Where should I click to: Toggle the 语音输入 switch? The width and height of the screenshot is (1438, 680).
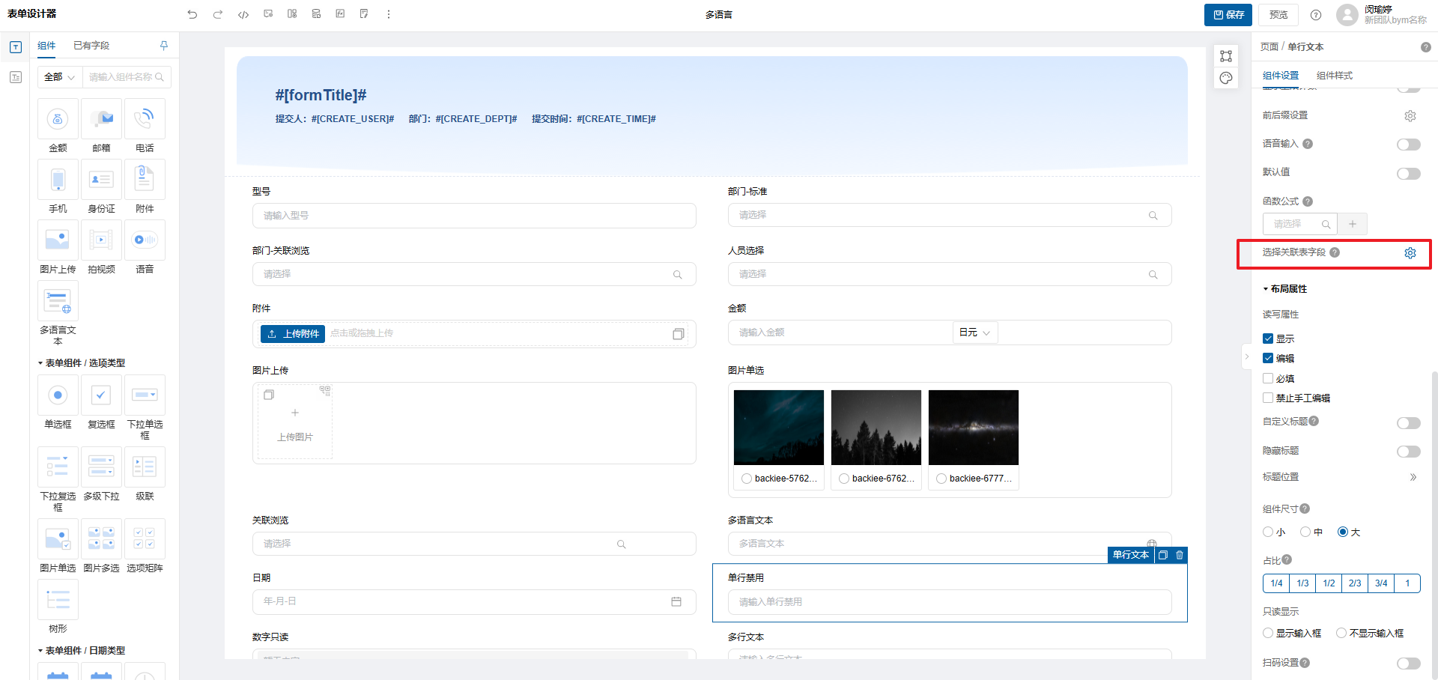[x=1409, y=145]
